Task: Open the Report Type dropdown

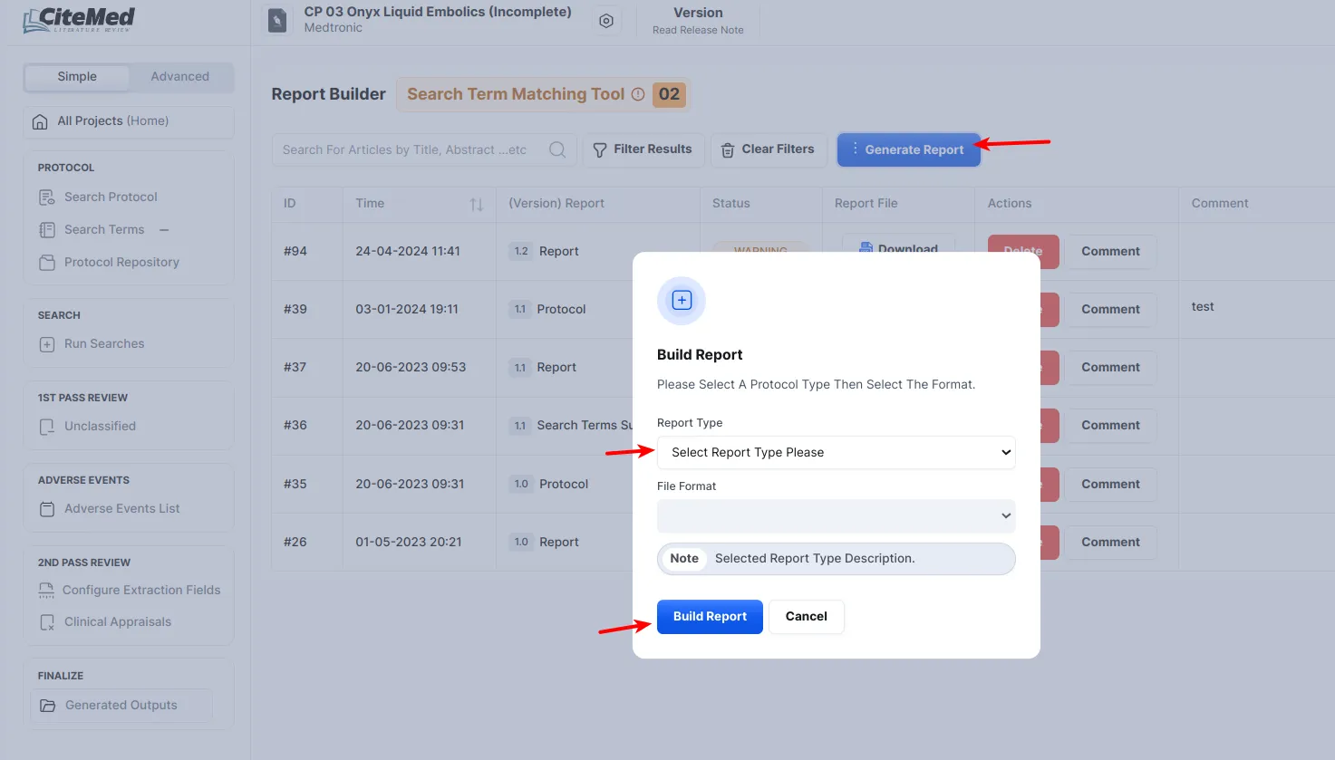Action: point(836,453)
